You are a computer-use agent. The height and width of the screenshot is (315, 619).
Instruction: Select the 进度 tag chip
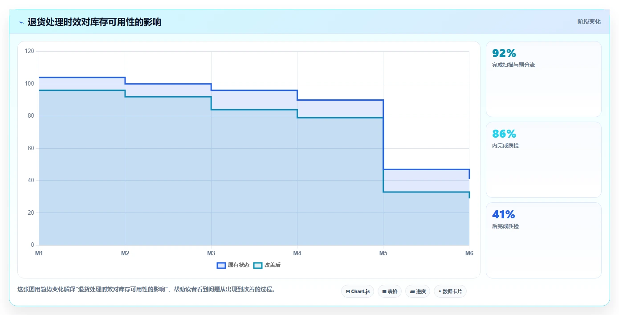418,291
